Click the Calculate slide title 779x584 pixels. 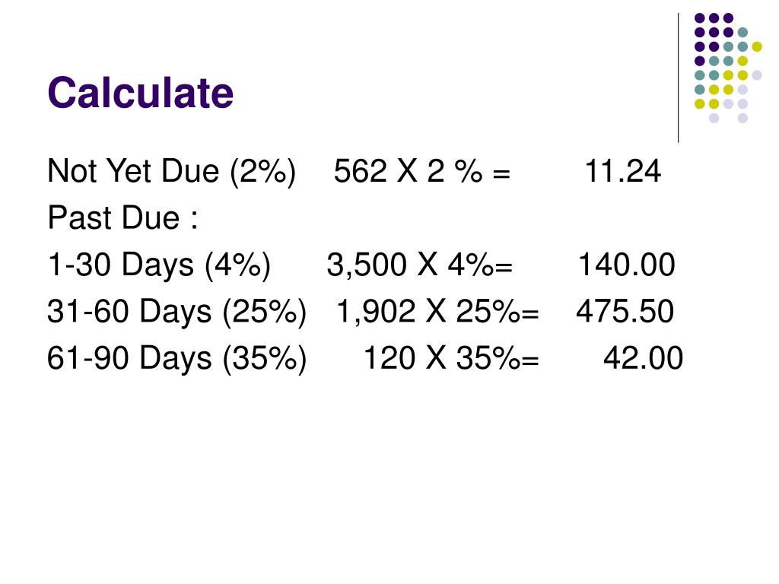[x=140, y=92]
